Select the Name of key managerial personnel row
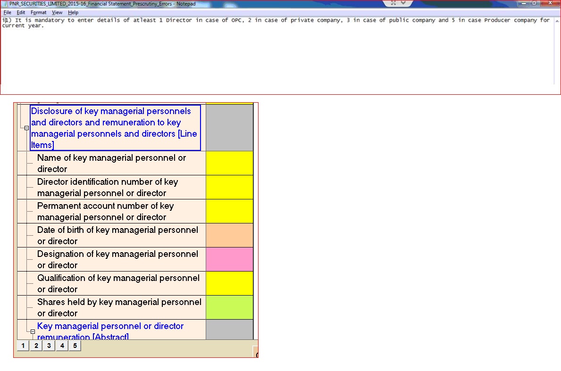Image resolution: width=561 pixels, height=371 pixels. tap(111, 163)
